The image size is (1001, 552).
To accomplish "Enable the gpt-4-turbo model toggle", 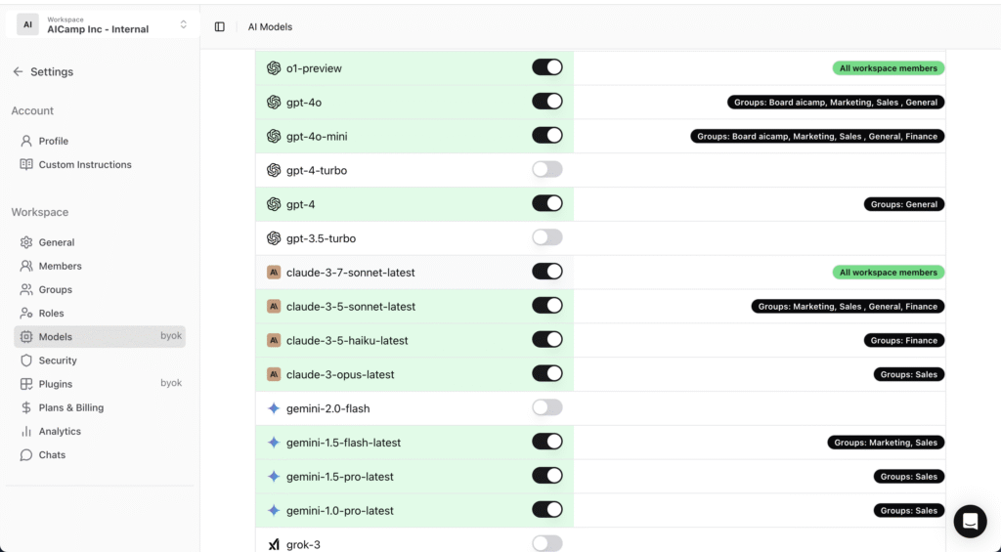I will (x=547, y=169).
